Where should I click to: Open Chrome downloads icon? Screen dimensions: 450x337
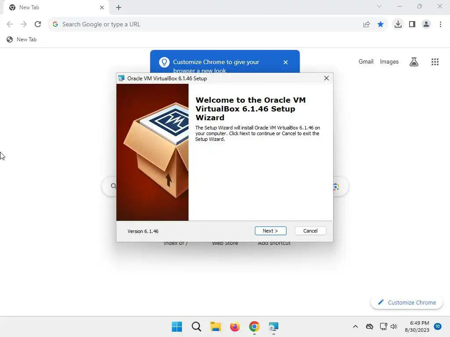coord(398,25)
